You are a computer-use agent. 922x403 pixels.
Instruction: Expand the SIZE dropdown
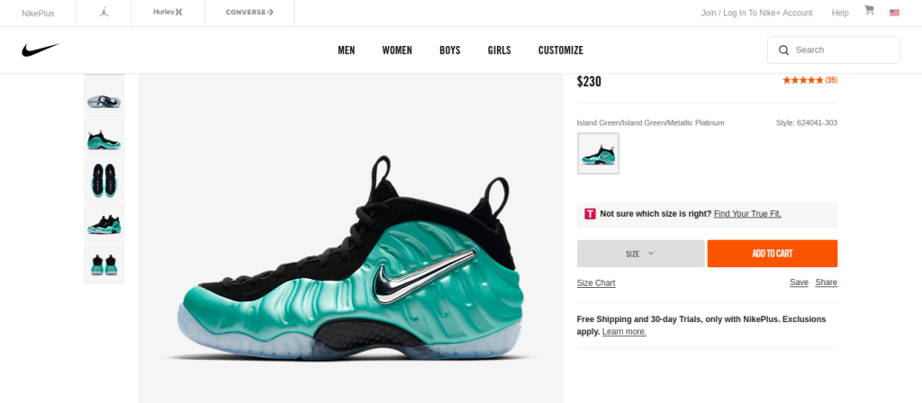(640, 254)
